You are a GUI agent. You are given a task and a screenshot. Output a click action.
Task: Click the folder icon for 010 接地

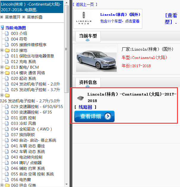click(x=7, y=50)
